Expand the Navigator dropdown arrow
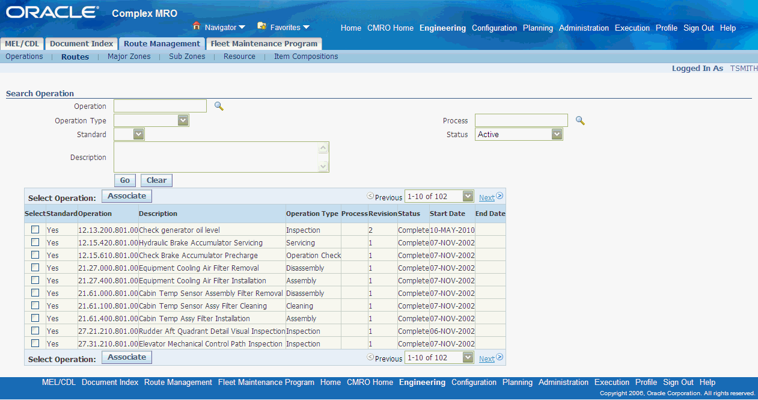 242,27
